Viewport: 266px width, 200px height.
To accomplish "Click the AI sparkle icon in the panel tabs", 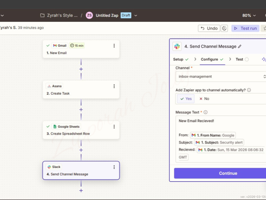I will [x=264, y=59].
